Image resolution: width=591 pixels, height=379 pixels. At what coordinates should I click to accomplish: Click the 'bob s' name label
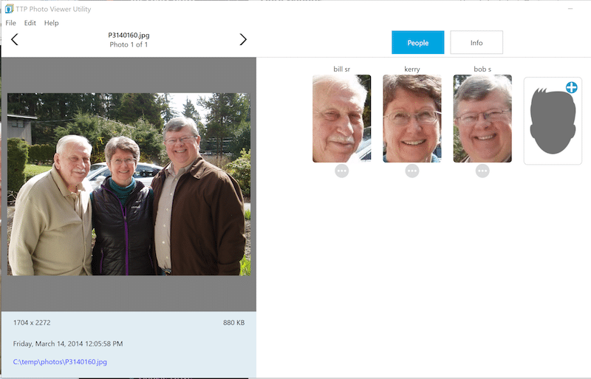pos(482,69)
